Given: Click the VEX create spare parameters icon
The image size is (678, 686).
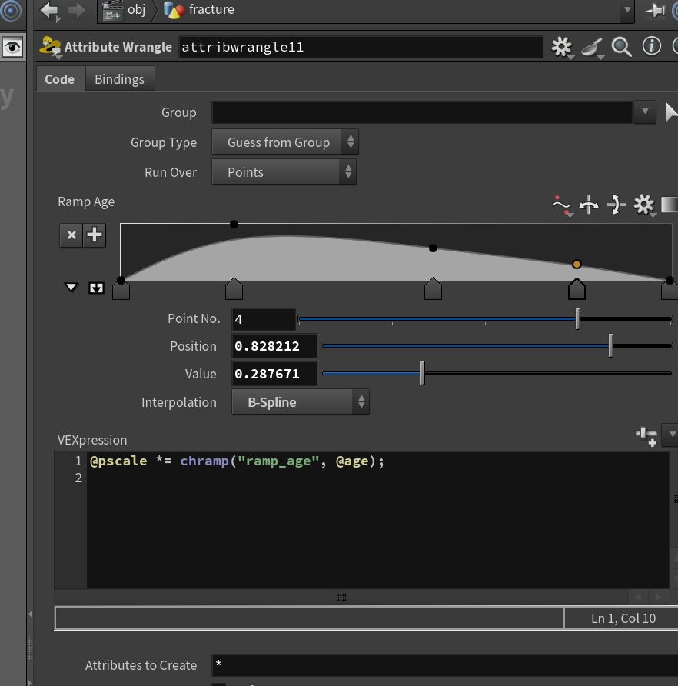Looking at the screenshot, I should click(646, 436).
